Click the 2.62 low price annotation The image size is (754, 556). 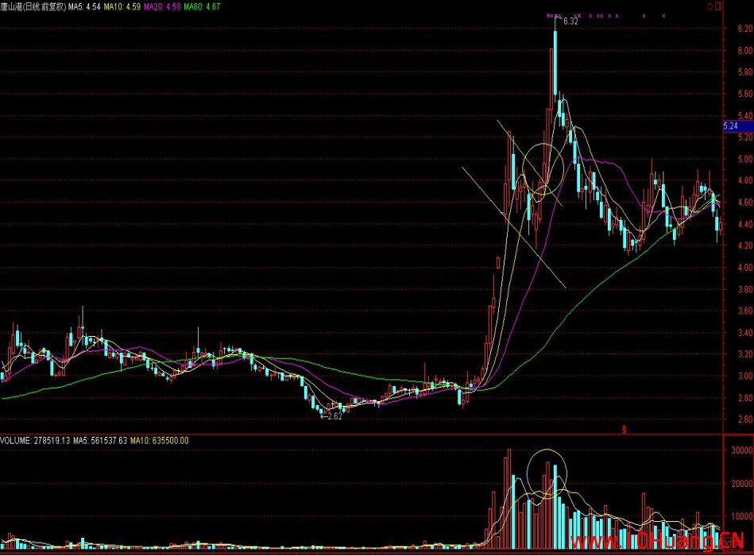click(x=334, y=416)
